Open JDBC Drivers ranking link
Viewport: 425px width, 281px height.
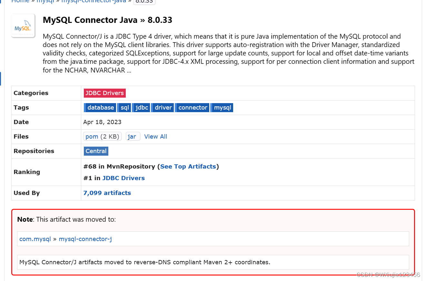coord(124,178)
